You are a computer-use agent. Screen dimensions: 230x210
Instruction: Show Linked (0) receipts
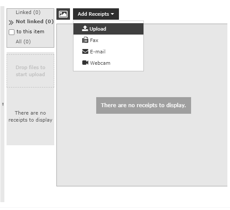[x=28, y=12]
